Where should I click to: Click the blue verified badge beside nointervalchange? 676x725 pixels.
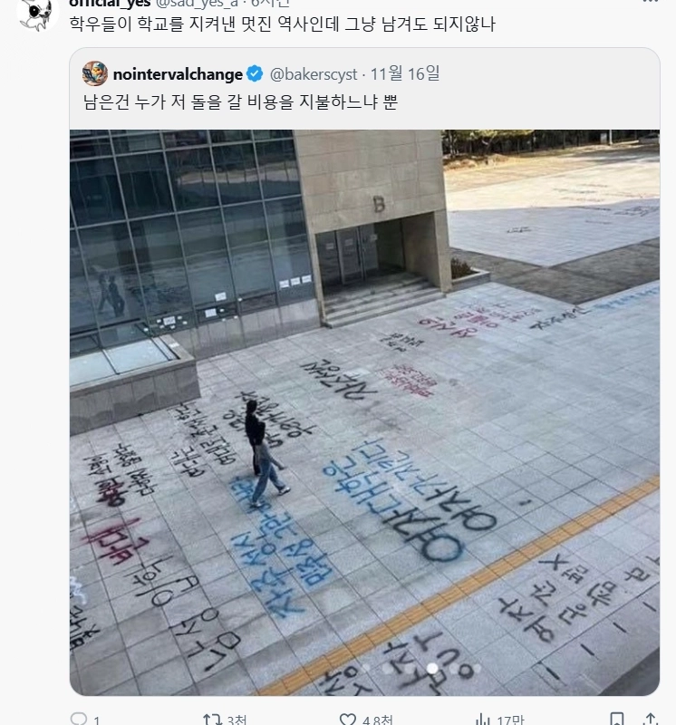pos(255,74)
